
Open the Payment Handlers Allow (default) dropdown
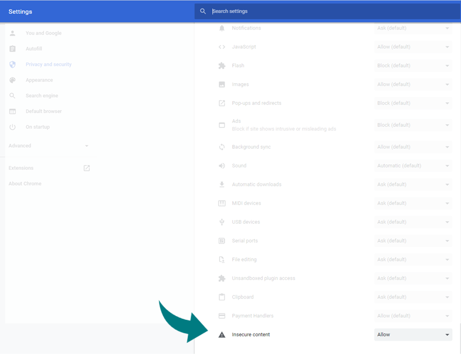(x=413, y=316)
